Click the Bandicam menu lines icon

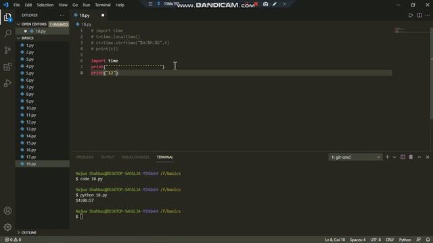150,4
